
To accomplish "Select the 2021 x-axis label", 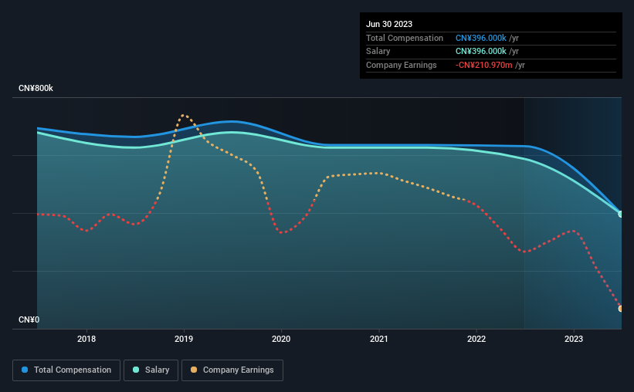I will pos(379,339).
